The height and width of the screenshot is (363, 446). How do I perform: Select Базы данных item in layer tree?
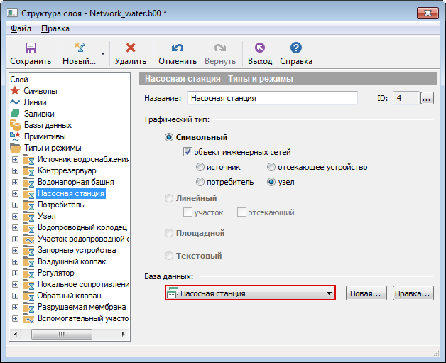(47, 125)
